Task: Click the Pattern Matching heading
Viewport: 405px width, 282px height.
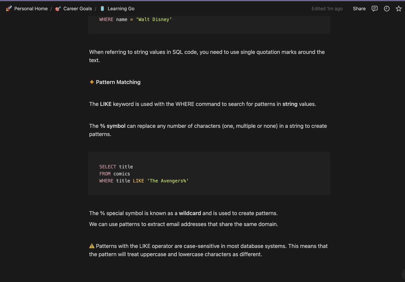Action: pos(118,82)
